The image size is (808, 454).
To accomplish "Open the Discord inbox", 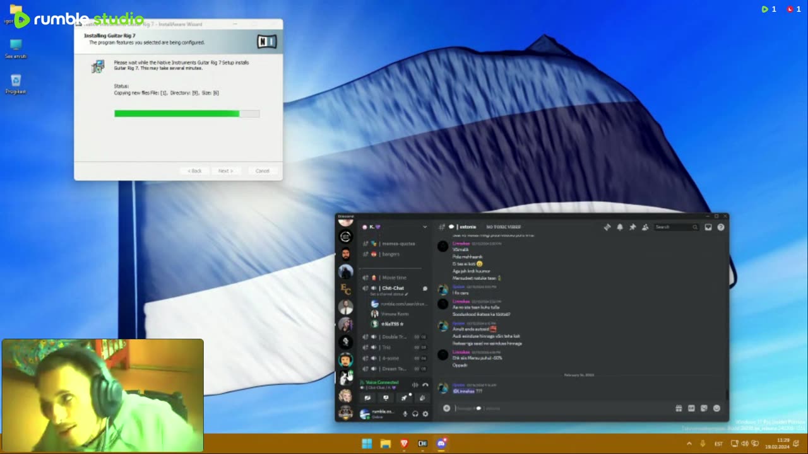I will tap(708, 227).
